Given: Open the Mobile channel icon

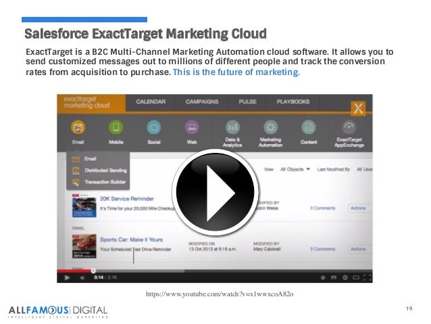Looking at the screenshot, I should [116, 127].
